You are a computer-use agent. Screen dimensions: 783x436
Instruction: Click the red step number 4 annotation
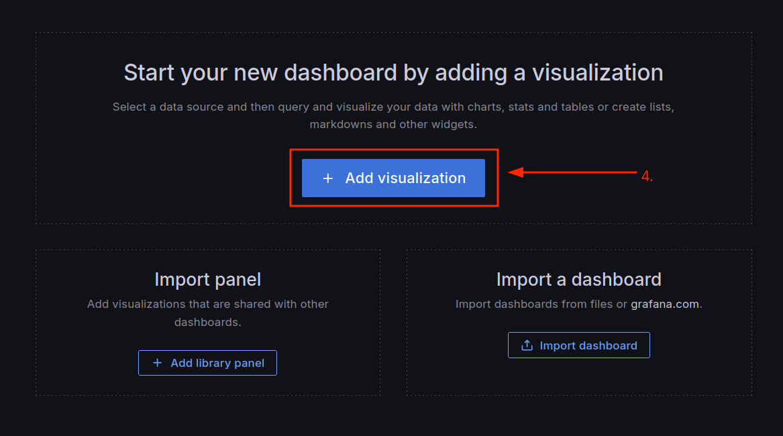[646, 177]
